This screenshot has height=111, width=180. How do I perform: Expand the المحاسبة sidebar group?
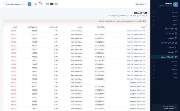click(165, 70)
